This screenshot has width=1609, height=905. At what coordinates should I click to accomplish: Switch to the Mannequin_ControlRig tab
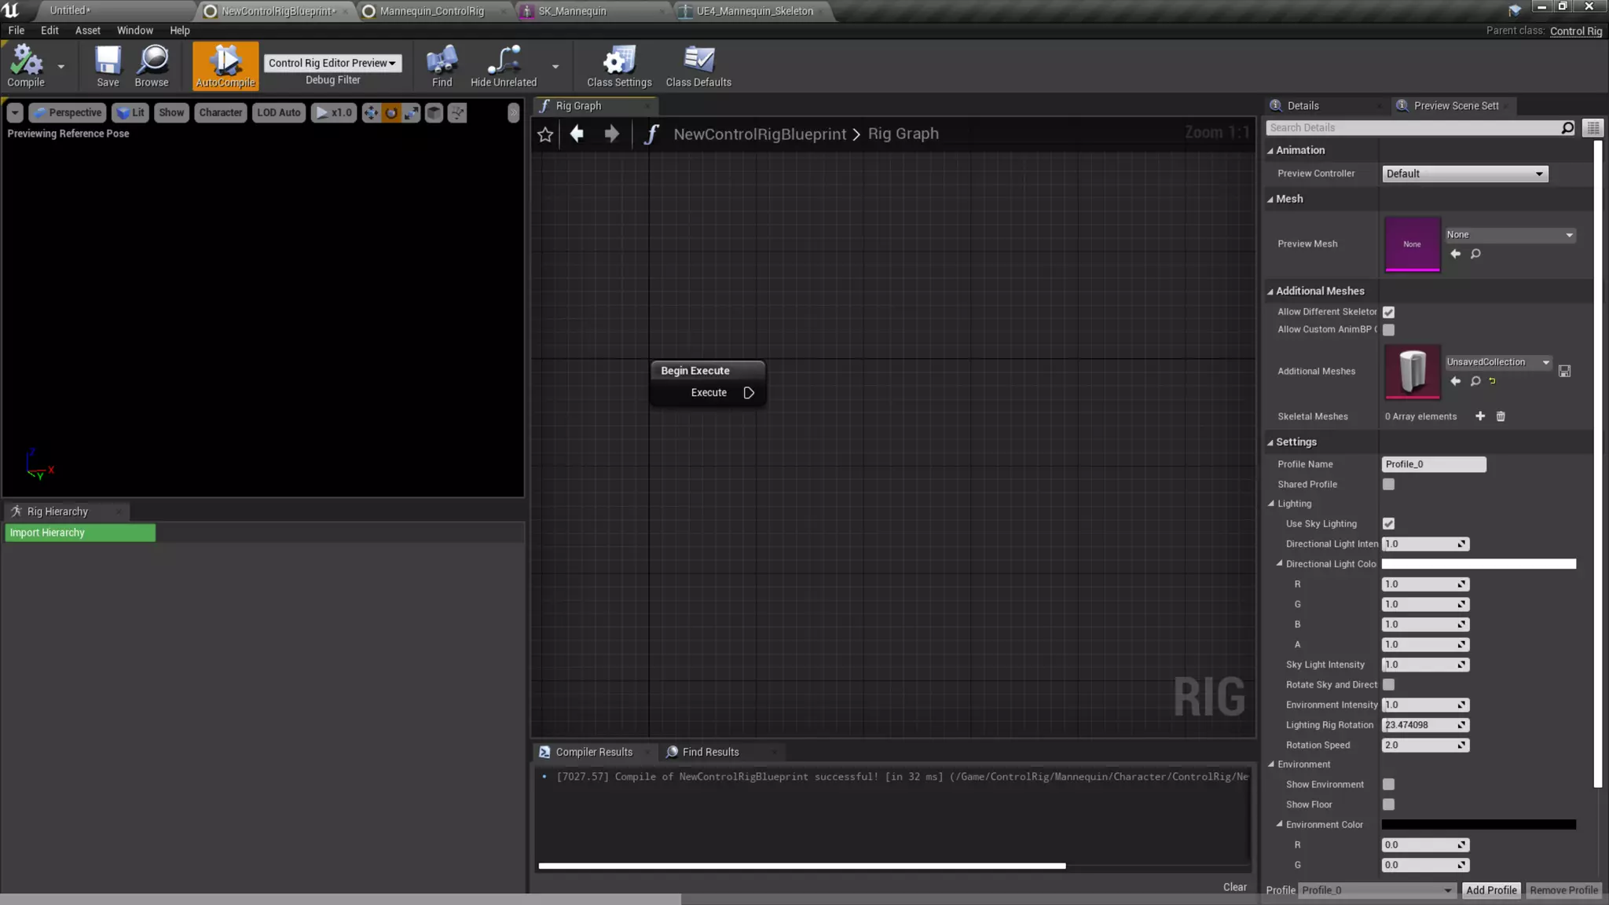(x=431, y=11)
